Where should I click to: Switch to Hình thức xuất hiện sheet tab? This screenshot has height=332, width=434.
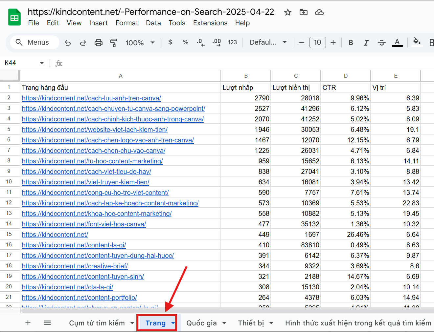click(x=358, y=323)
